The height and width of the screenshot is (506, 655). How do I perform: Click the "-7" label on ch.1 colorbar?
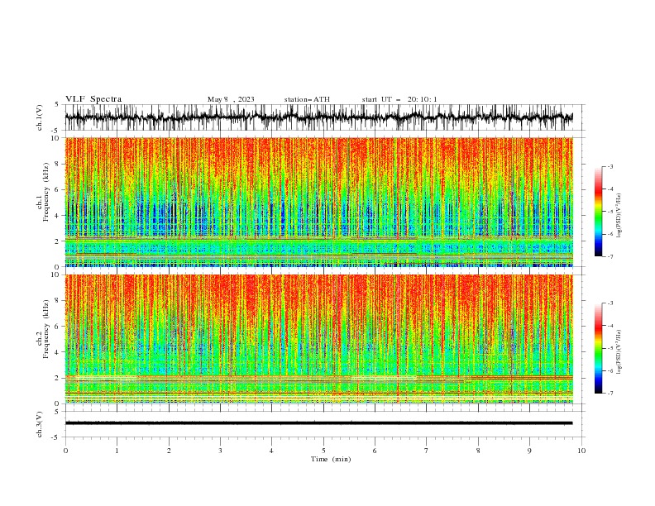click(x=610, y=256)
